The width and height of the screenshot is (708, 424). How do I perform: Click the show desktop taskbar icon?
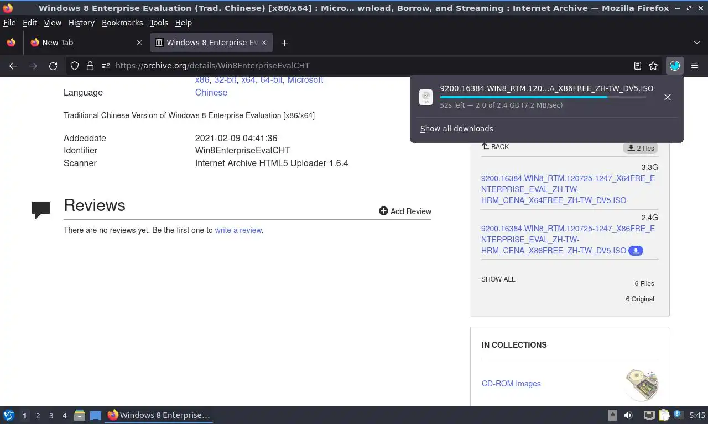96,415
